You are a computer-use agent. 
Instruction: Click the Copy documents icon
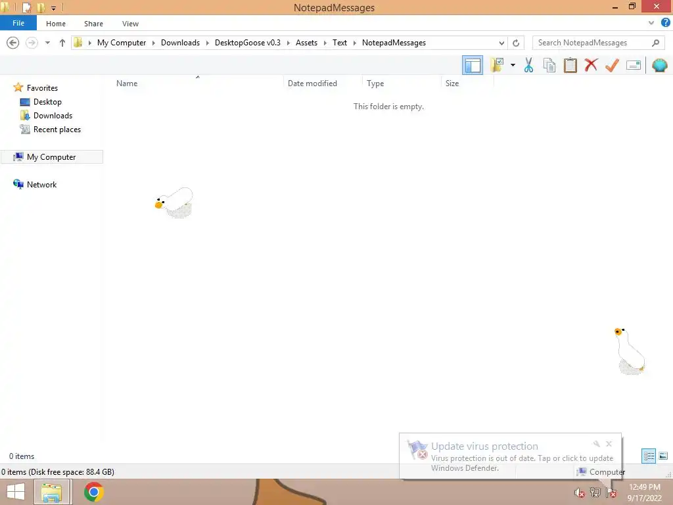click(549, 65)
